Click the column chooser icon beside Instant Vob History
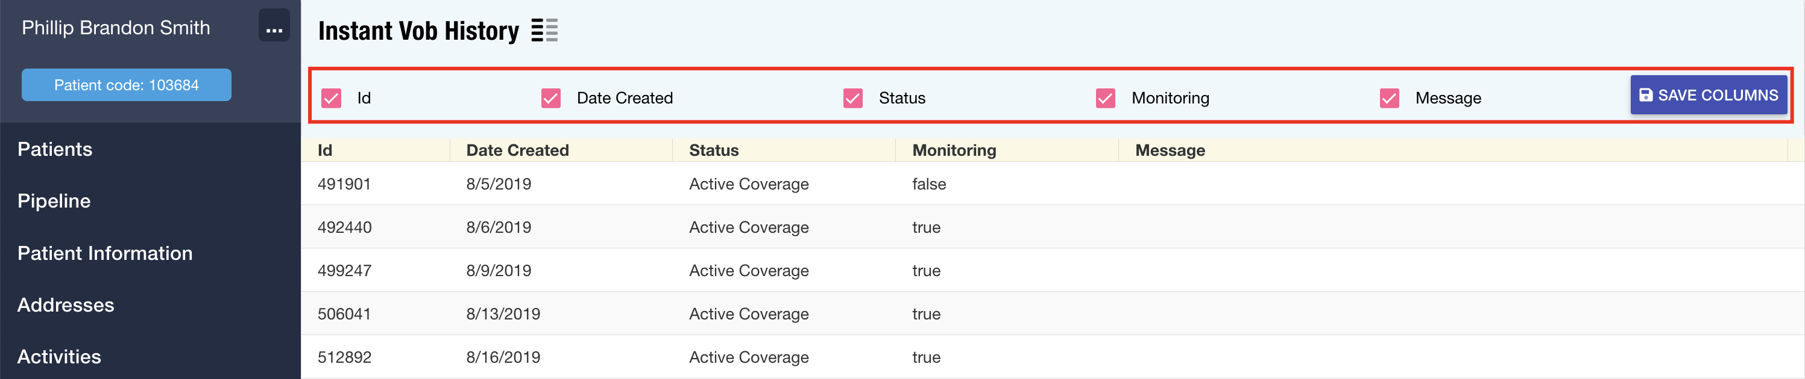Viewport: 1805px width, 379px height. click(x=544, y=31)
